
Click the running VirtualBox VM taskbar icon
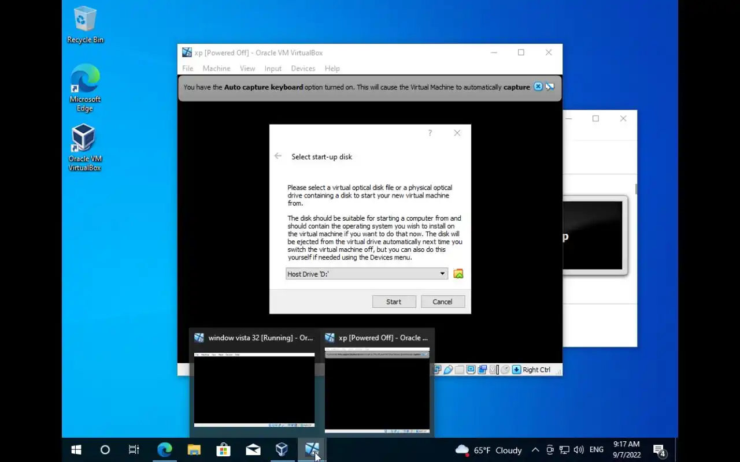[x=312, y=450]
